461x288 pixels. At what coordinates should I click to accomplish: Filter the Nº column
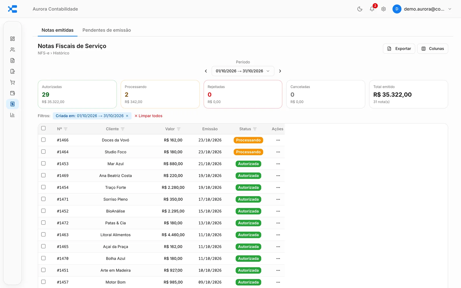point(66,129)
